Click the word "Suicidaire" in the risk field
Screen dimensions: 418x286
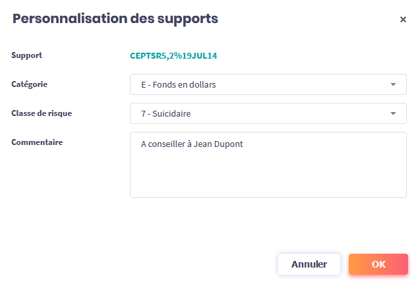pos(171,114)
